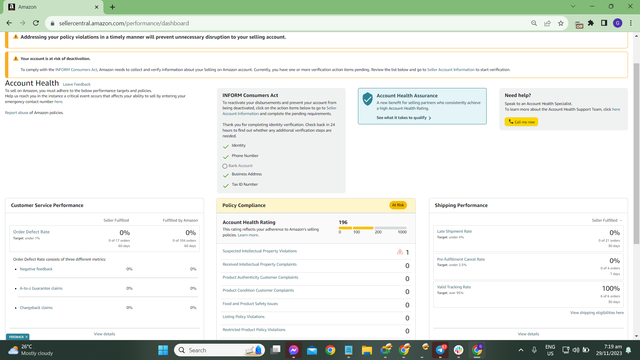
Task: Open the zoom control in address bar
Action: pyautogui.click(x=534, y=23)
